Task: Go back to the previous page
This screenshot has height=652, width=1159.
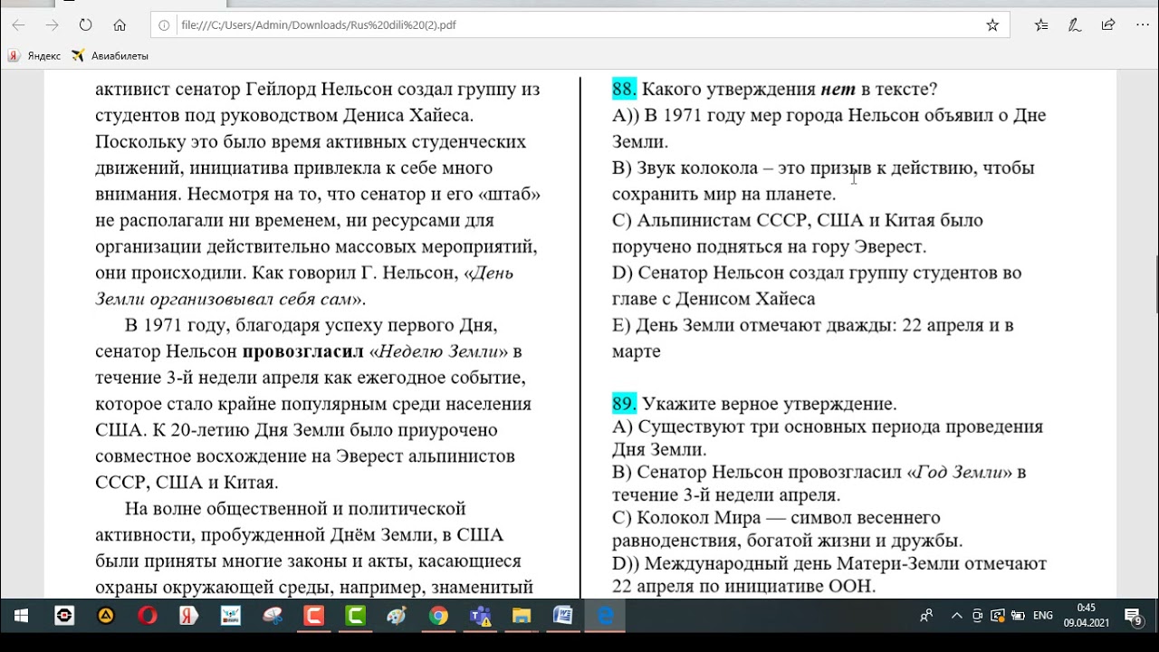Action: coord(19,25)
